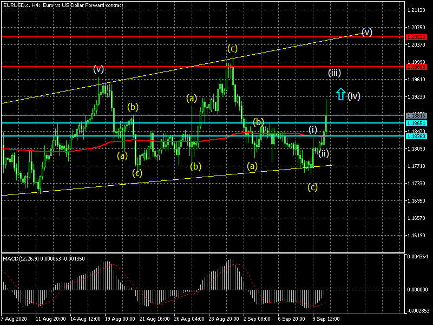Image resolution: width=433 pixels, height=325 pixels.
Task: Select the lowest yellow (c) label near September 9
Action: 312,187
